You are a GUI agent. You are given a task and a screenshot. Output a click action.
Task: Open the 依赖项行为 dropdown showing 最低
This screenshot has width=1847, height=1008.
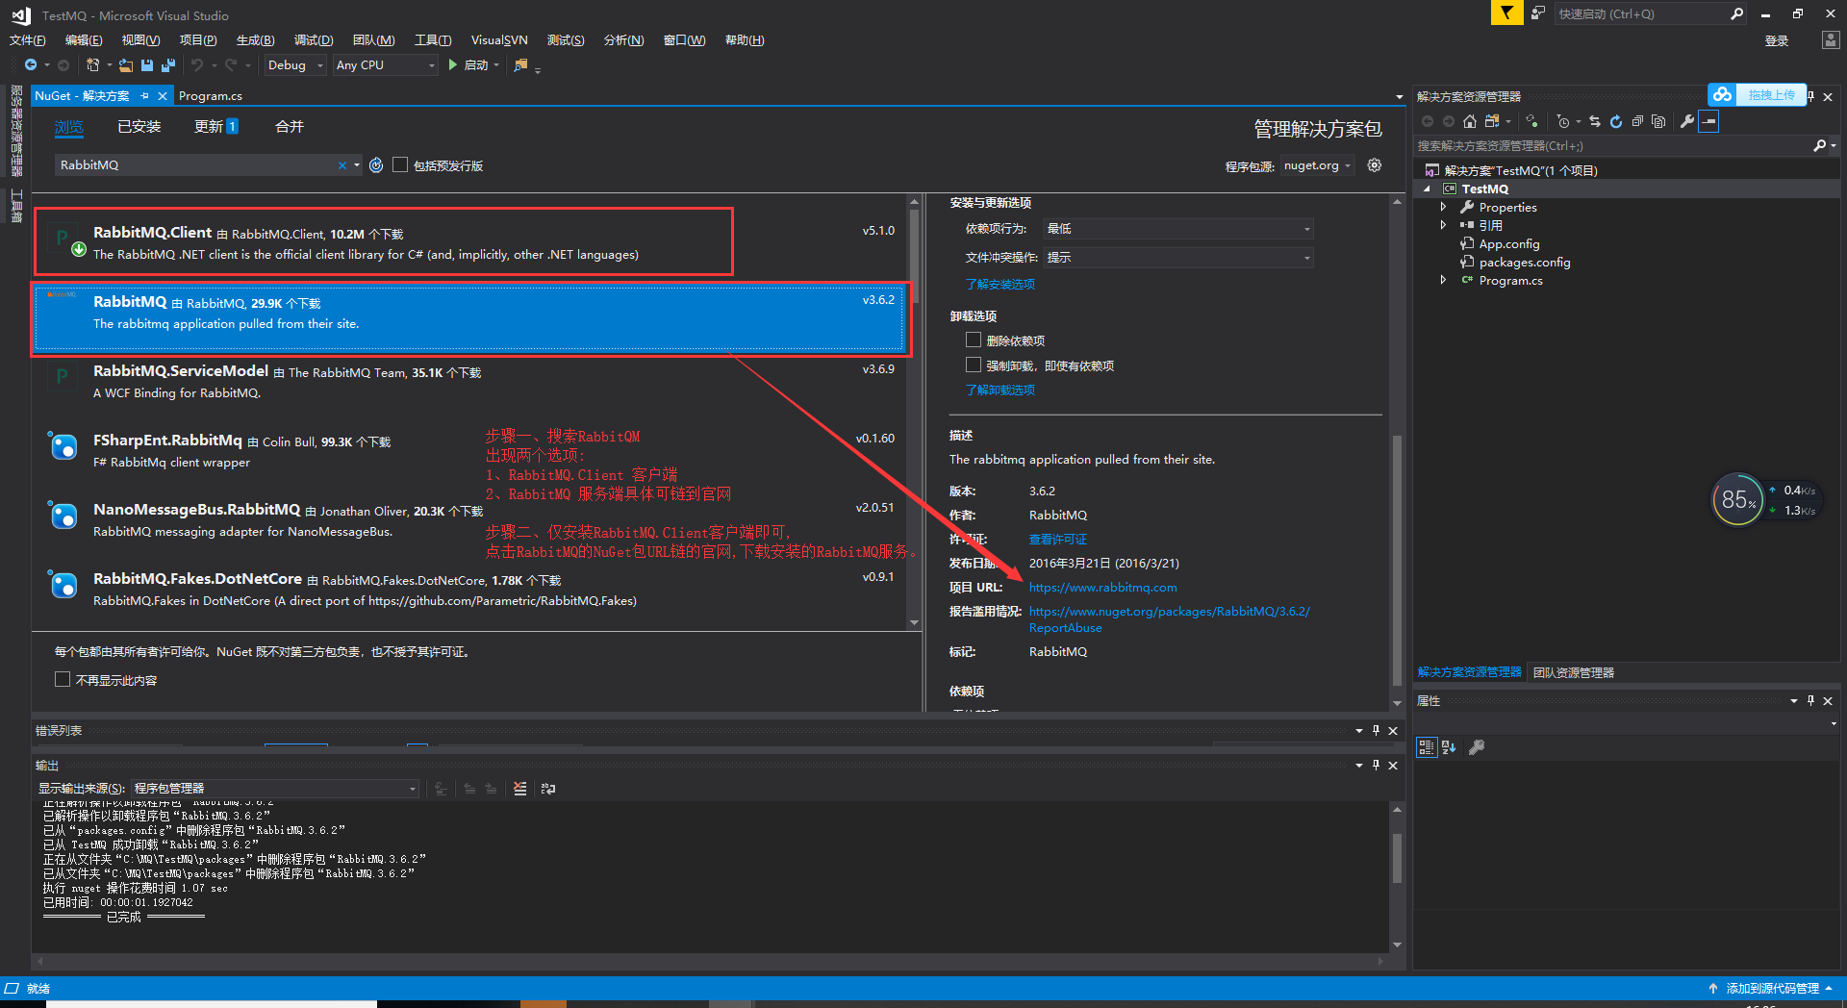pos(1178,229)
